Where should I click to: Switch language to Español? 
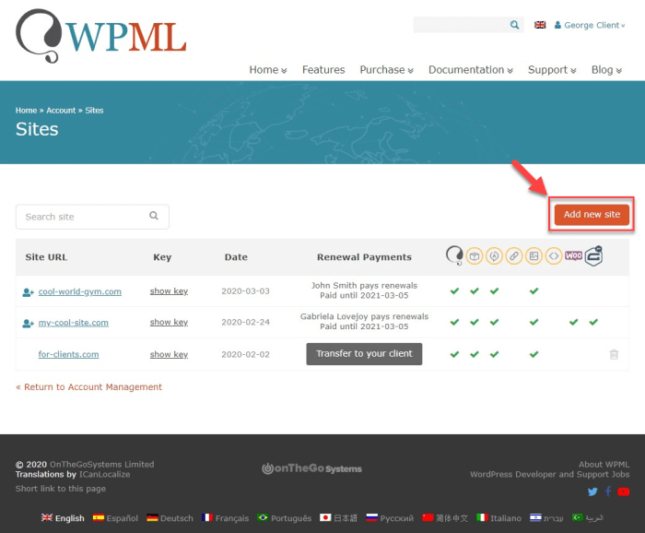[115, 517]
